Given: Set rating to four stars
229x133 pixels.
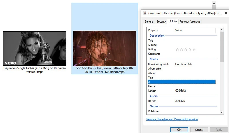Looking at the screenshot, I should 190,50.
